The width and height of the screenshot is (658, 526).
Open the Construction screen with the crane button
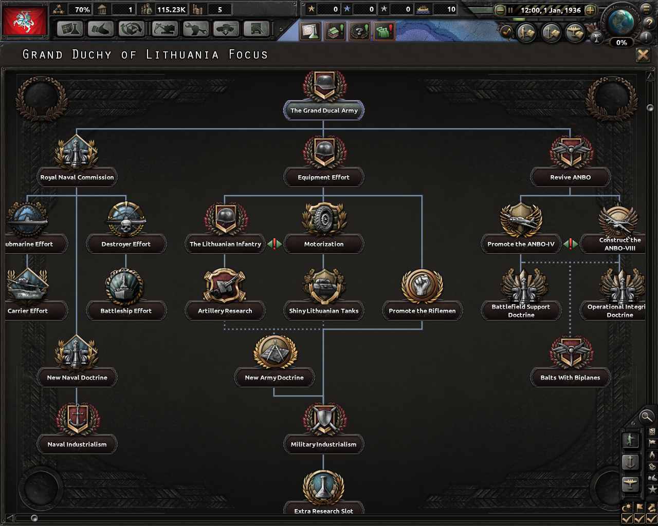[x=164, y=29]
